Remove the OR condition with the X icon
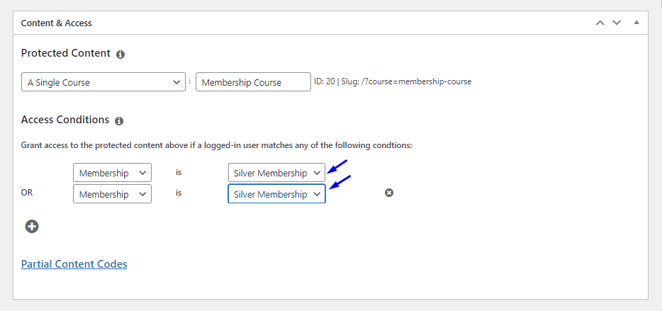 (x=389, y=193)
